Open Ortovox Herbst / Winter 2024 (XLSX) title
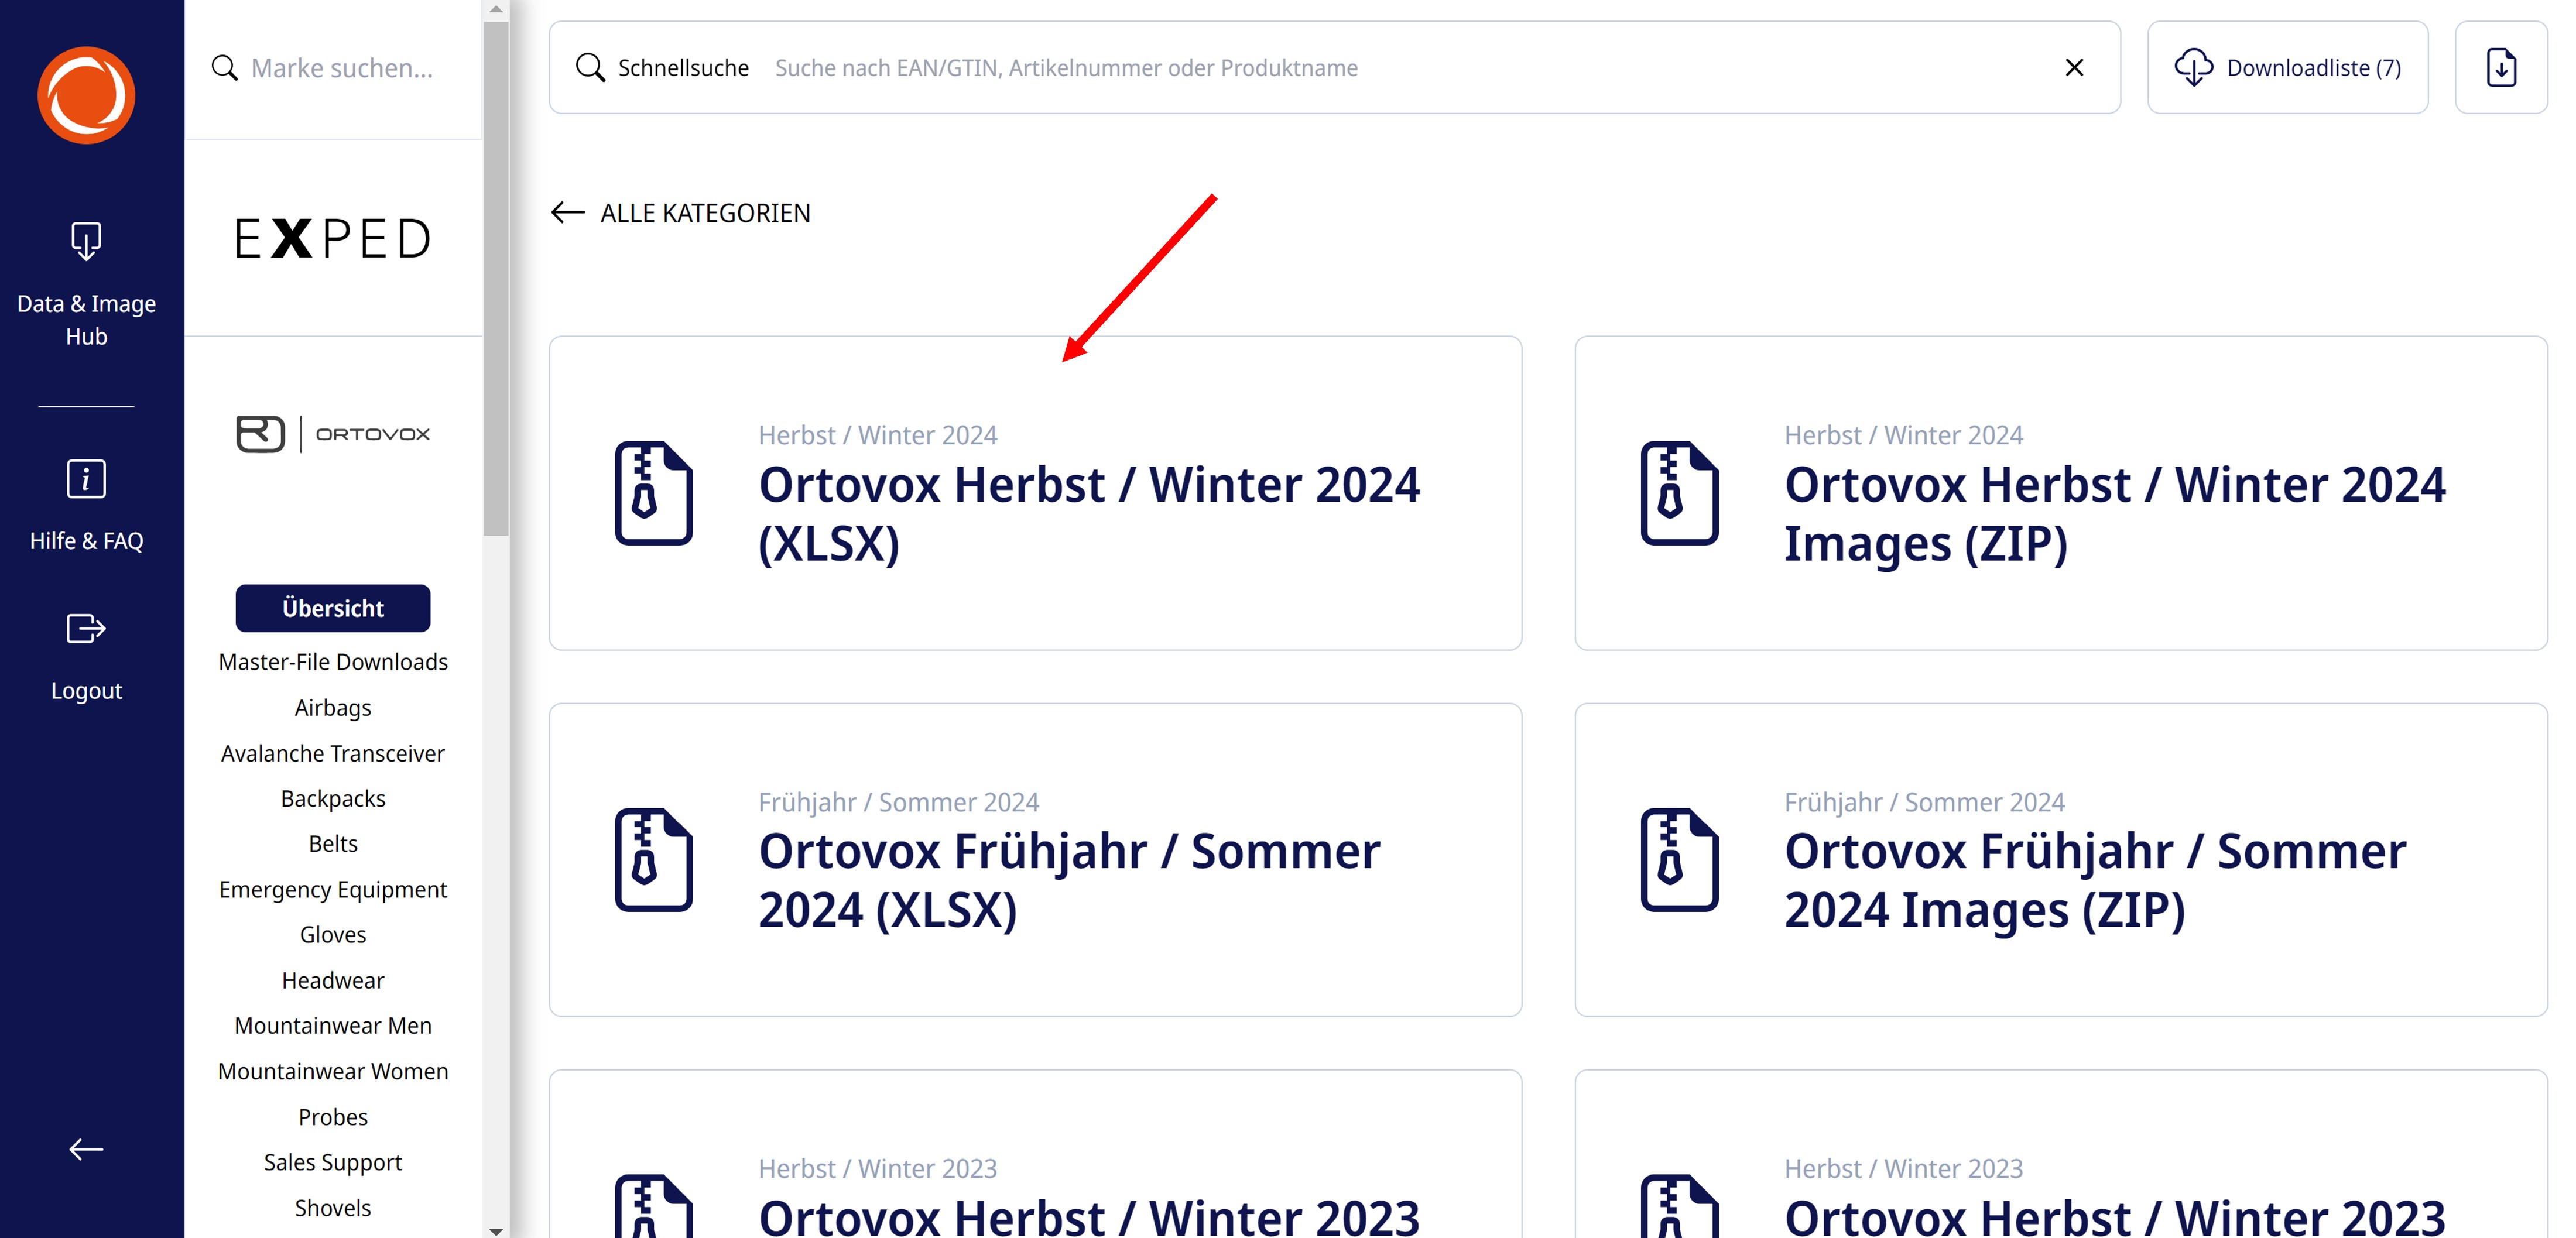 [x=1089, y=514]
